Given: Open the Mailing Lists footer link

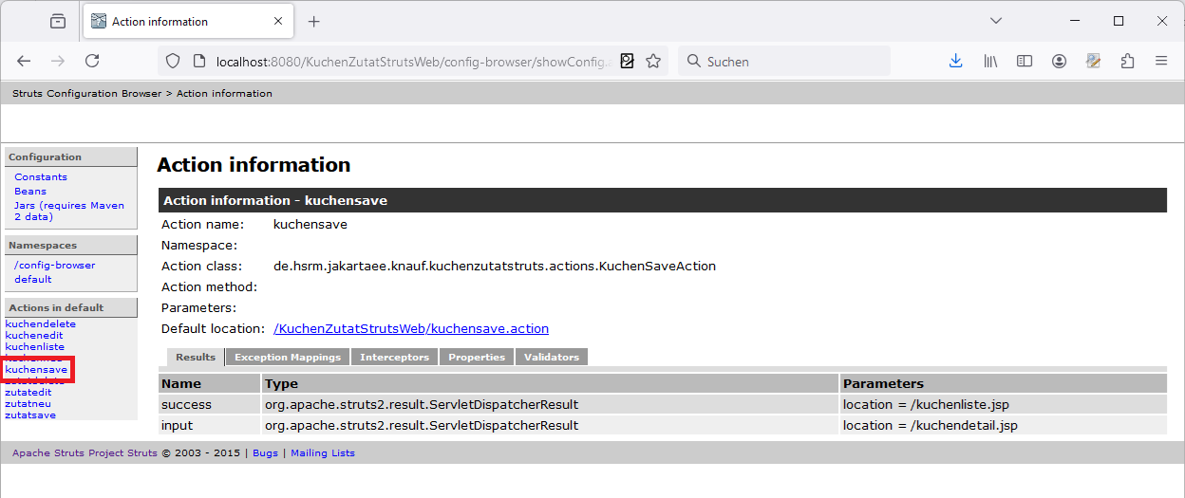Looking at the screenshot, I should 323,453.
